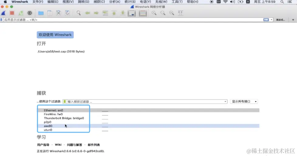Go to specified packet icon
This screenshot has height=156, width=297.
105,13
